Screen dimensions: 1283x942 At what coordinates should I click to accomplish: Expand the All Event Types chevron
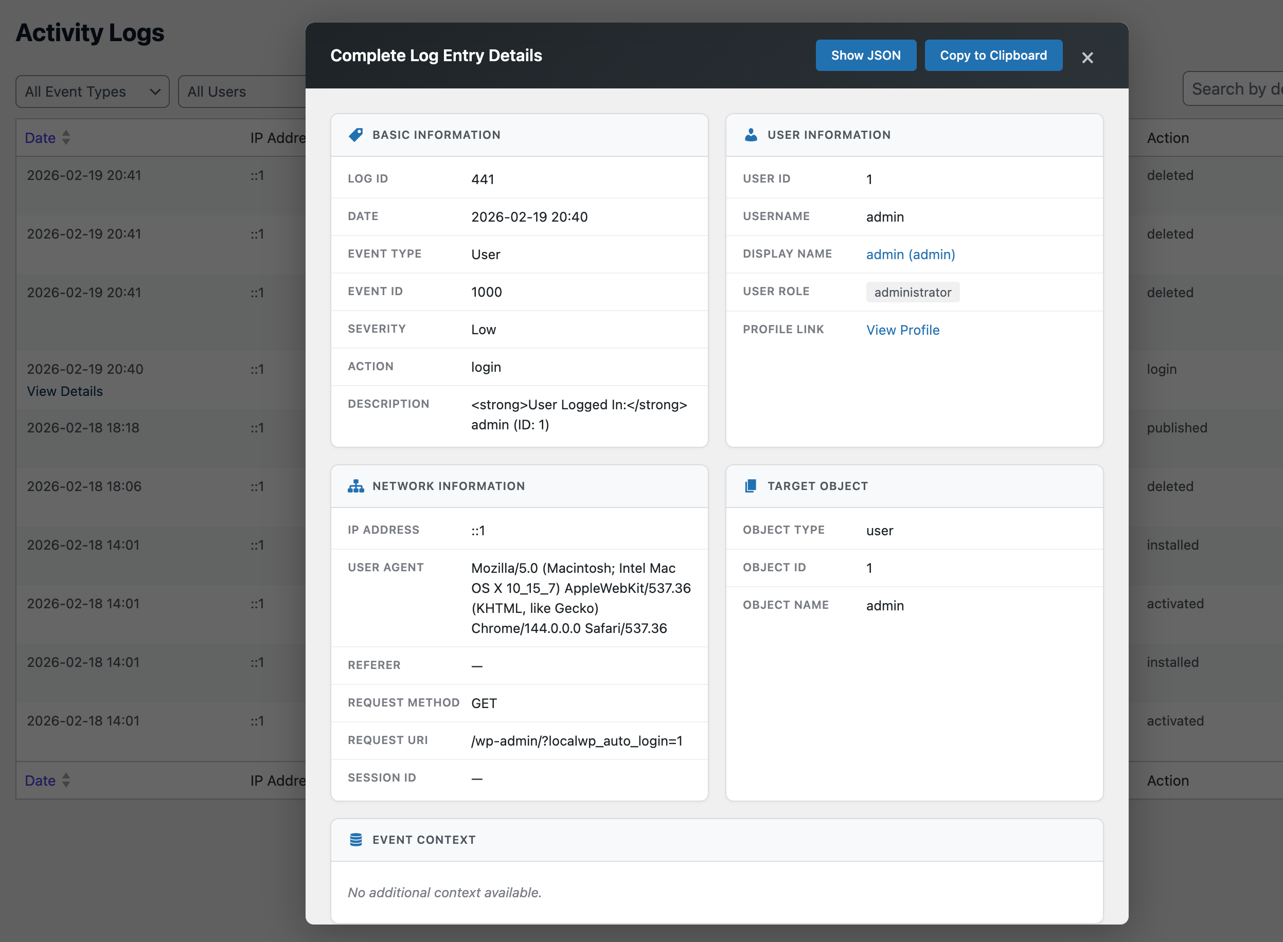155,91
